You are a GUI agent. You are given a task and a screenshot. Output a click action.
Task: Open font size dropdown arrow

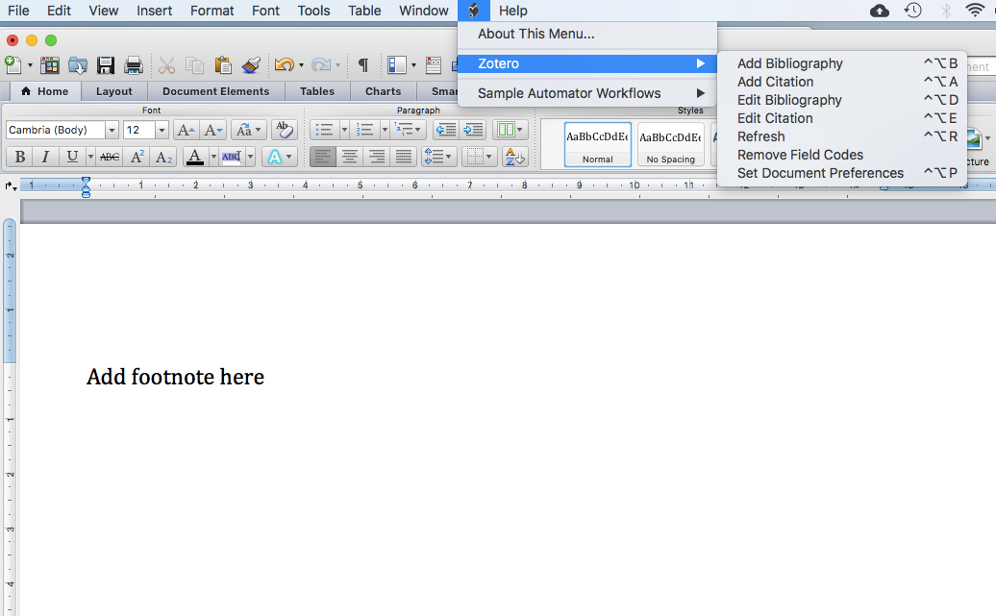[x=162, y=130]
